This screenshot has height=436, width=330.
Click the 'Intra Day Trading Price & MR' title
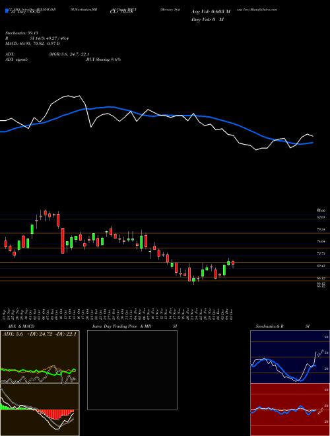click(122, 326)
